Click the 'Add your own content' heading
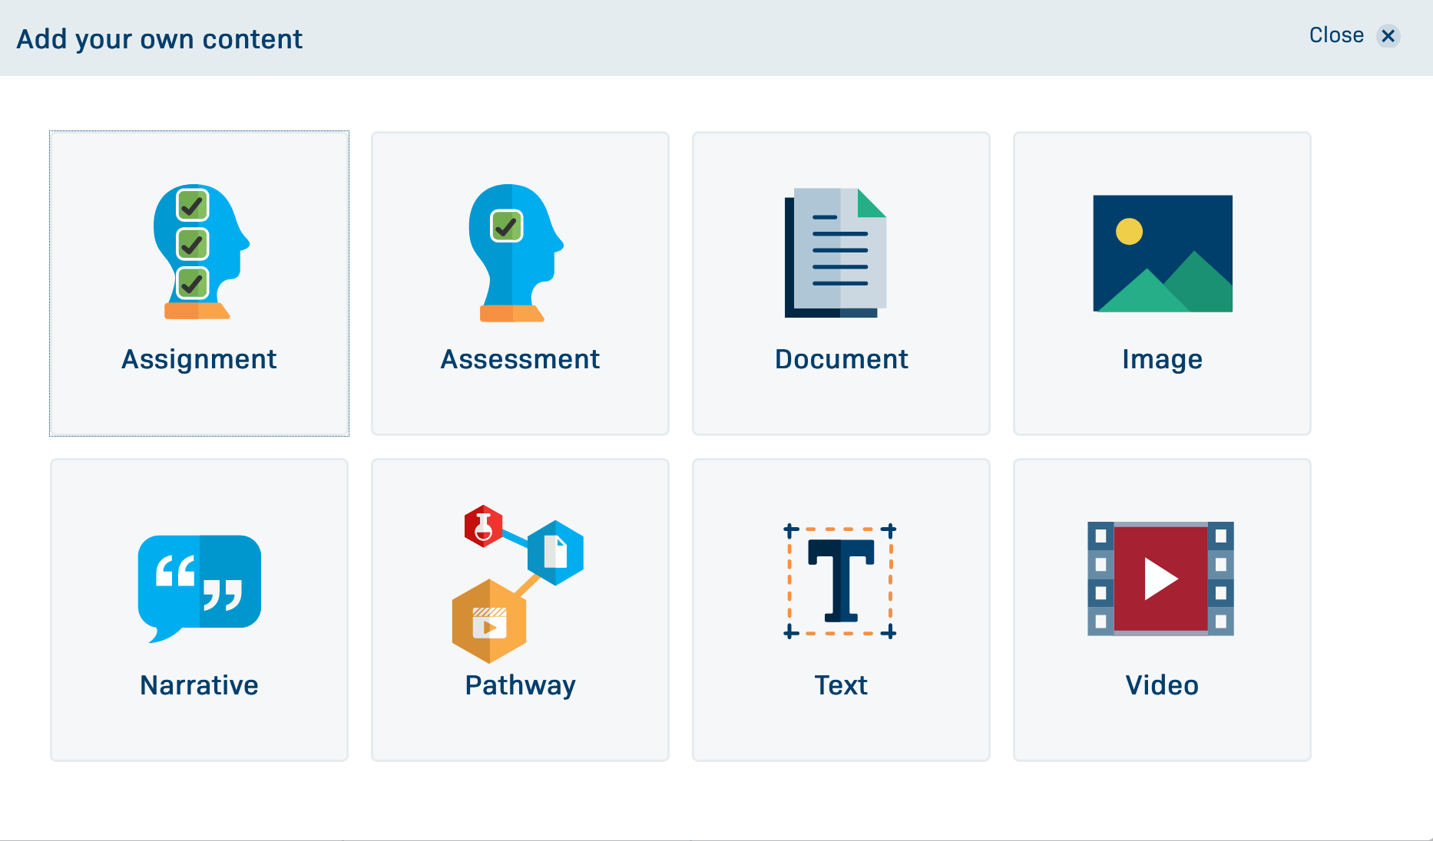Viewport: 1433px width, 841px height. point(160,39)
